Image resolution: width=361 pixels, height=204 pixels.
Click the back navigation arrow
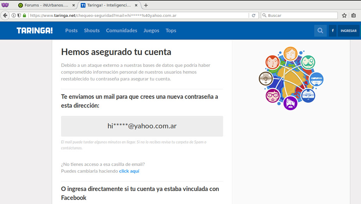pyautogui.click(x=5, y=15)
